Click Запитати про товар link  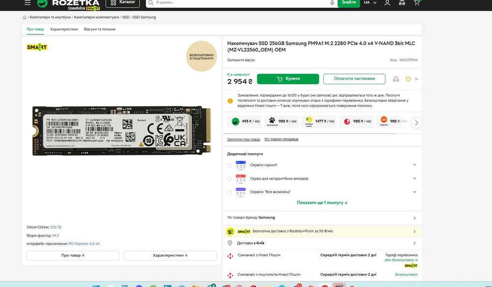pos(244,140)
